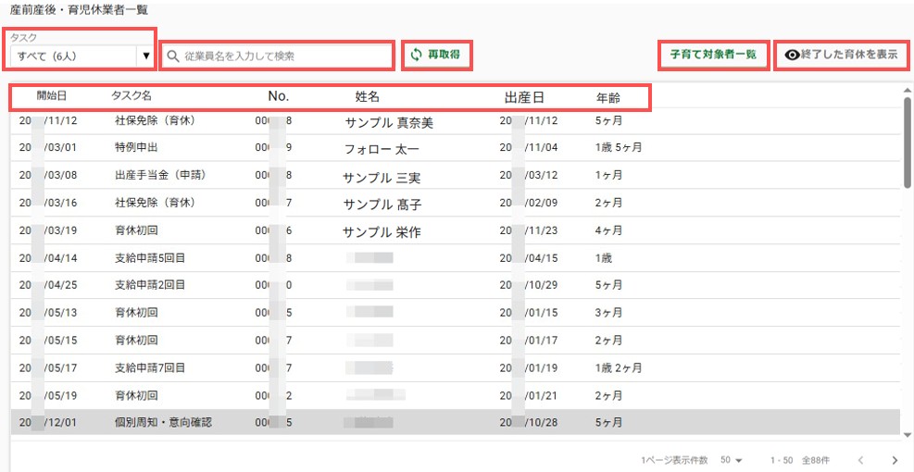Open 子育て対象者一覧 button

[713, 55]
